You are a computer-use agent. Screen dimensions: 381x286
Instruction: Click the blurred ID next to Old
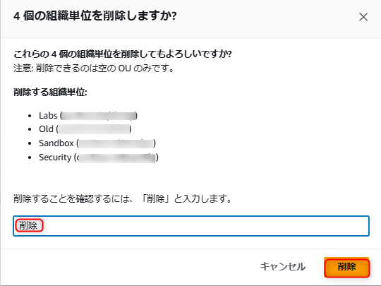94,129
